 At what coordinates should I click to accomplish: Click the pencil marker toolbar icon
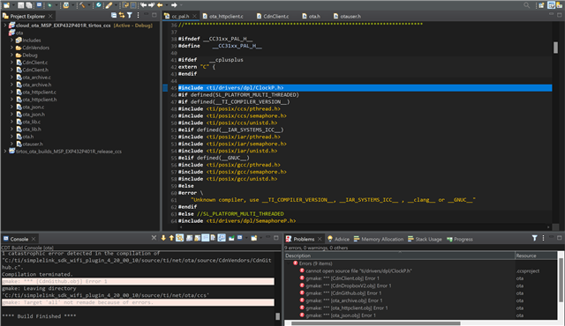pyautogui.click(x=109, y=5)
